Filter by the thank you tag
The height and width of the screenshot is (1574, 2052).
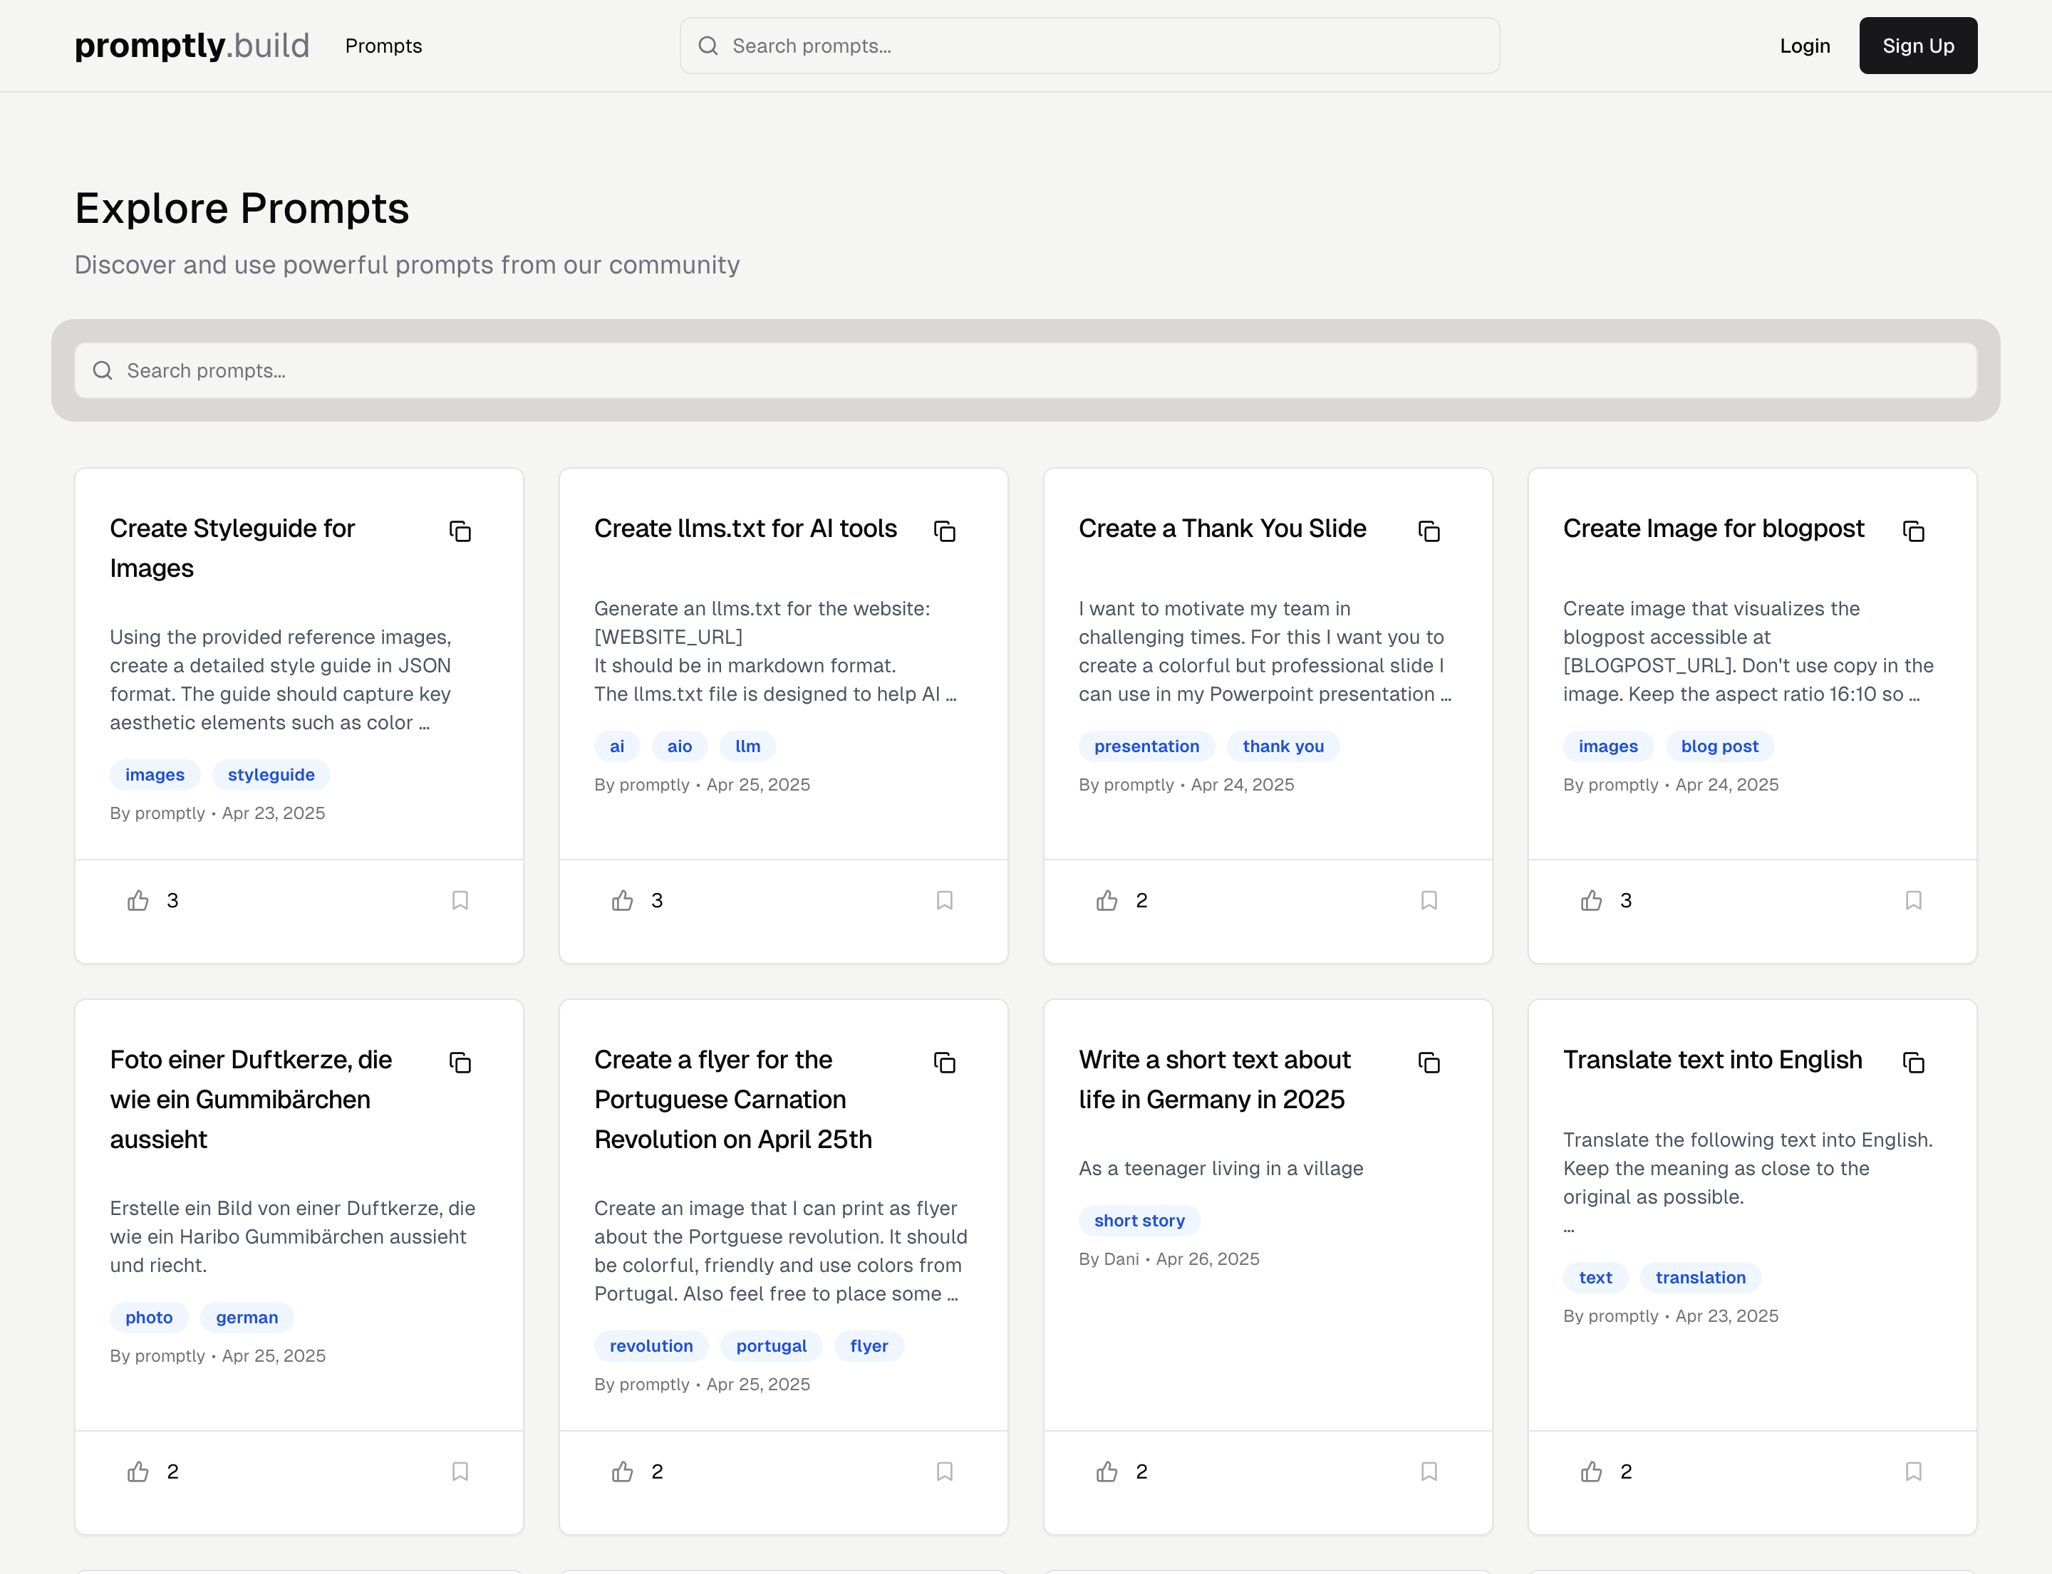tap(1283, 746)
